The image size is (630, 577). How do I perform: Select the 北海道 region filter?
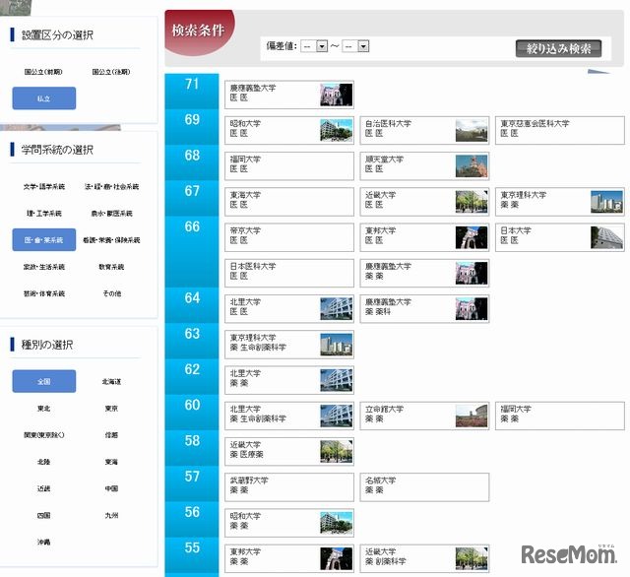[111, 381]
